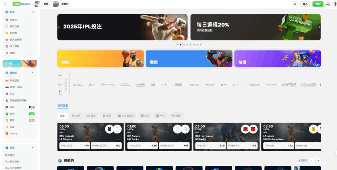Go to next sports carousel page arrow

pos(318,161)
